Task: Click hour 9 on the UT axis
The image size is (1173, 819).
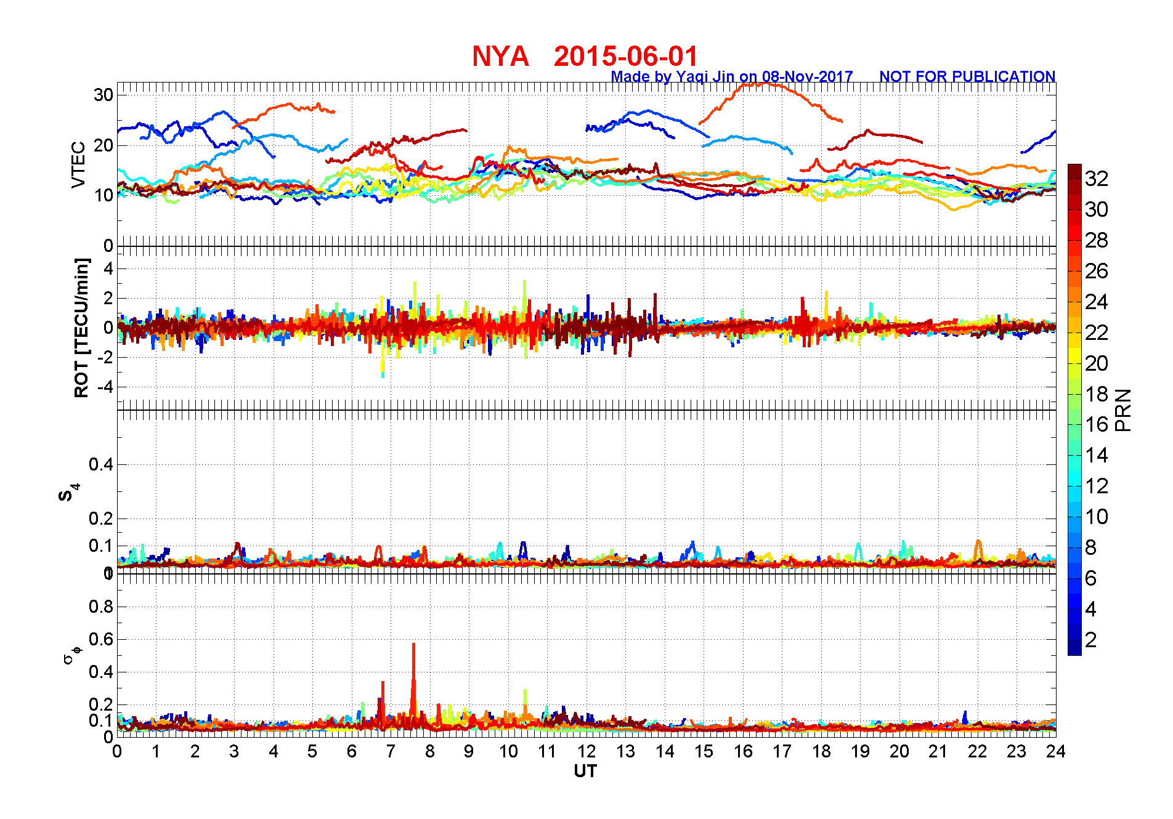Action: click(469, 751)
